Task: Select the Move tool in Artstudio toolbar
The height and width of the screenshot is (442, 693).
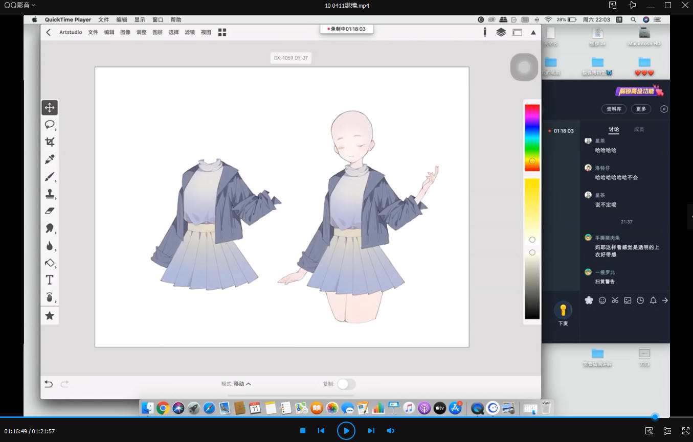Action: 50,107
